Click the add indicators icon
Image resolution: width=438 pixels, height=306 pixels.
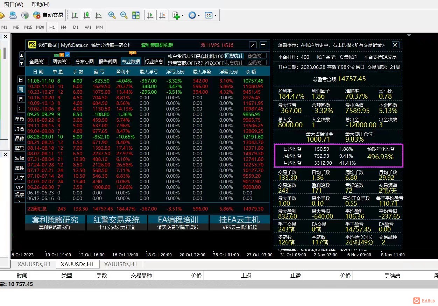(176, 15)
